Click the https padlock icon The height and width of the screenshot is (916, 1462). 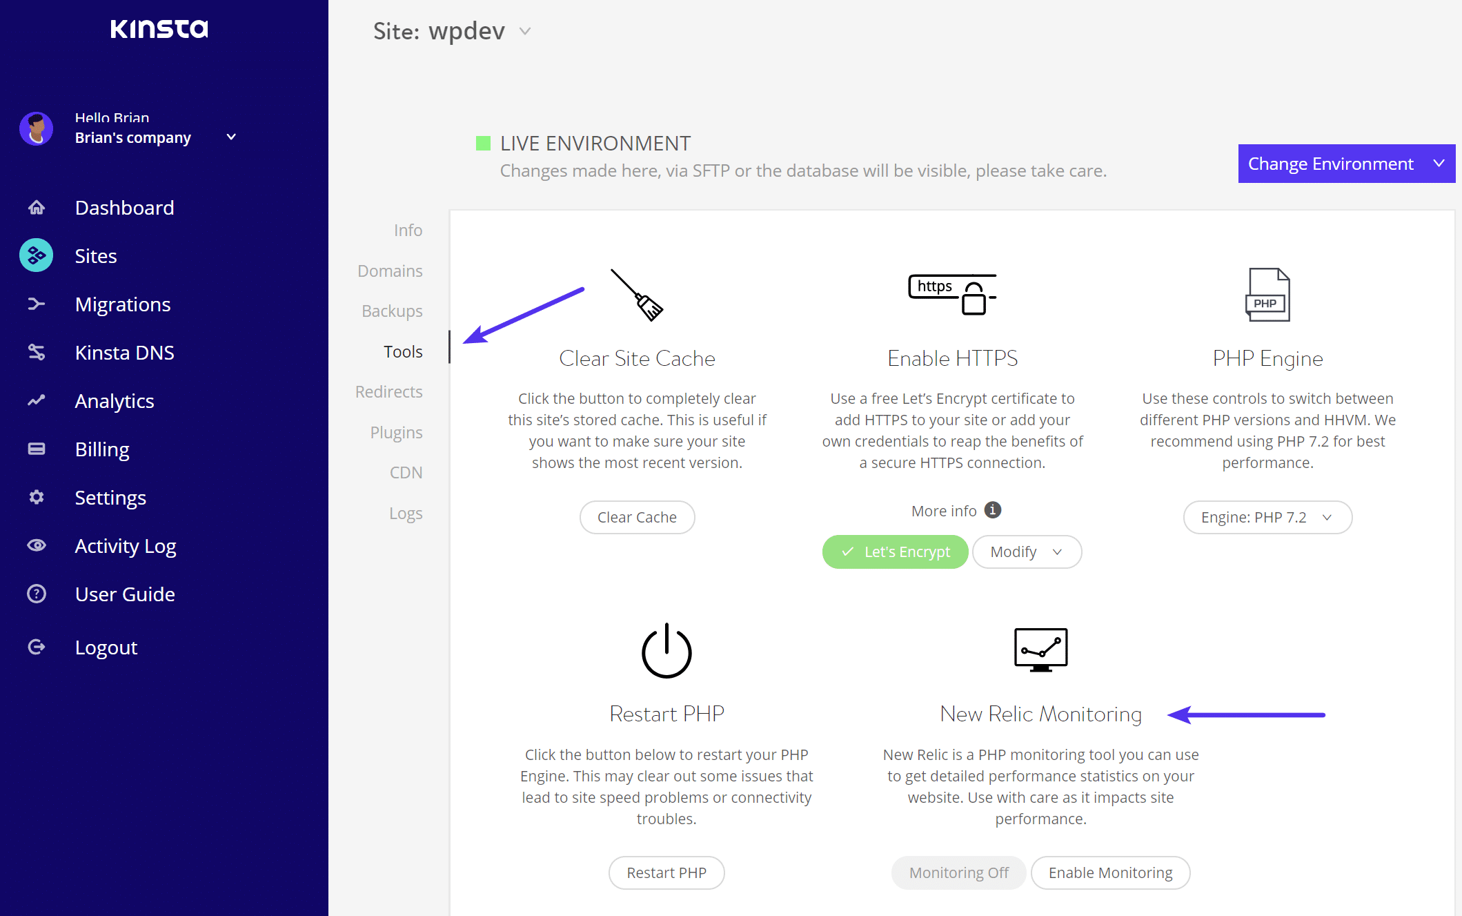pyautogui.click(x=952, y=294)
